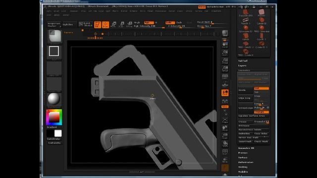The height and width of the screenshot is (178, 317).
Task: Toggle the Zadd button
Action: click(170, 23)
